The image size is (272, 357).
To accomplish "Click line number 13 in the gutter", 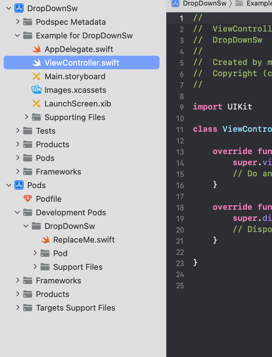I will [180, 152].
